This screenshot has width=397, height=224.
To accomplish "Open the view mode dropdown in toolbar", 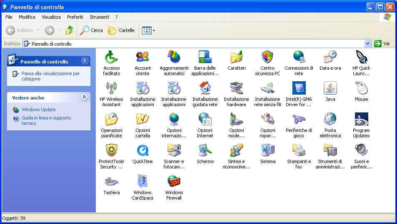I will point(154,31).
